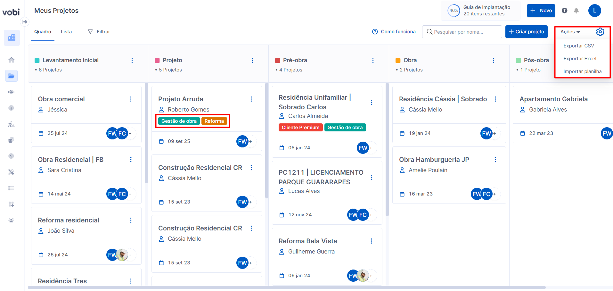Add member on Obra Hamburgueria JP card
613x291 pixels.
[494, 194]
